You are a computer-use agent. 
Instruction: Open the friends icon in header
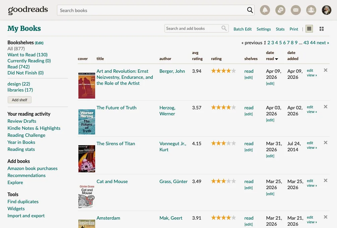point(311,10)
